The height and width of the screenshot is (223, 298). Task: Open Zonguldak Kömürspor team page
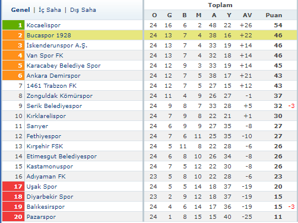59,96
